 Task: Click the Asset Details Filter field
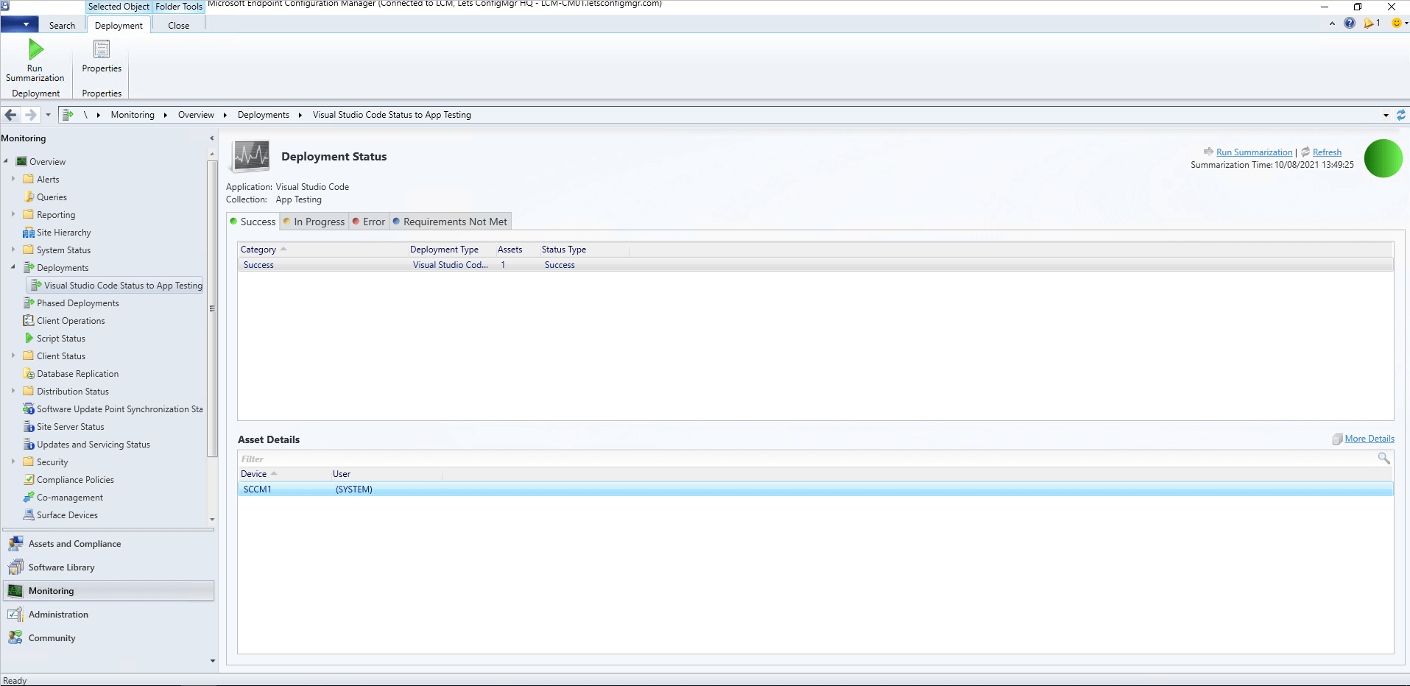point(806,459)
